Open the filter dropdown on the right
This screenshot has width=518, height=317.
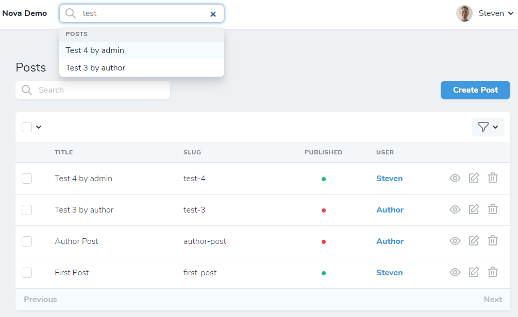488,127
